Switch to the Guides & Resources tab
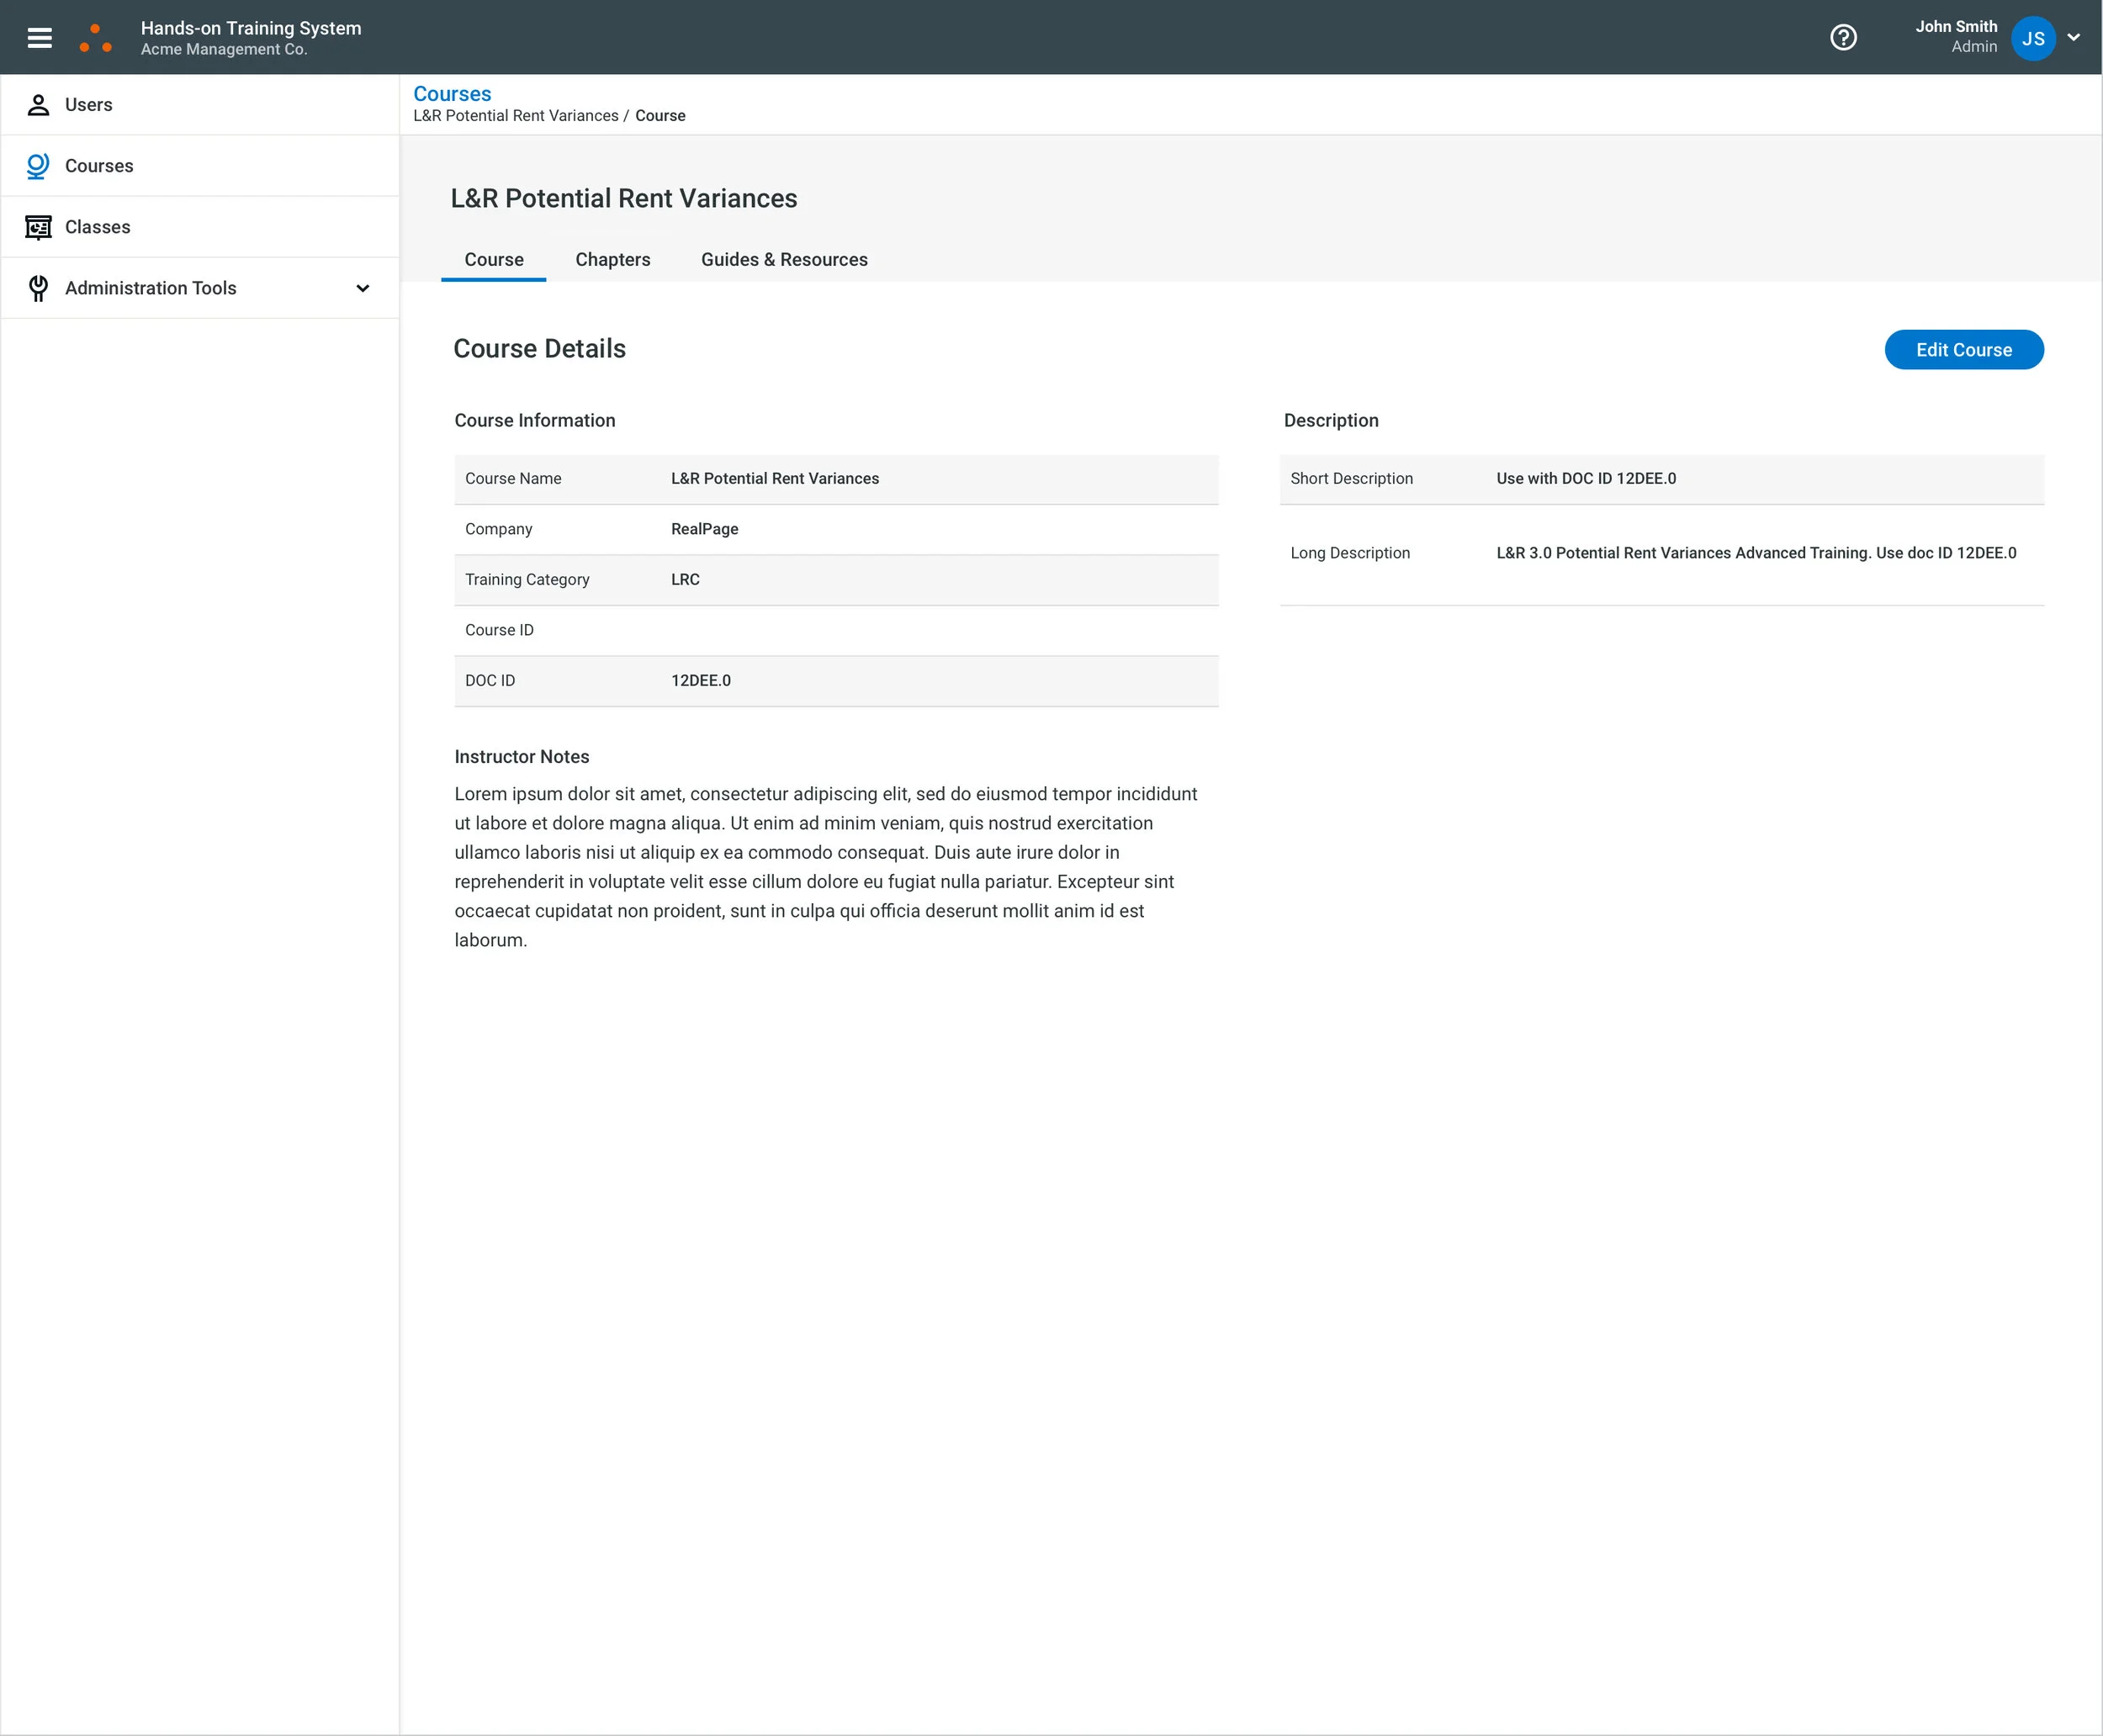This screenshot has width=2103, height=1736. click(x=783, y=260)
